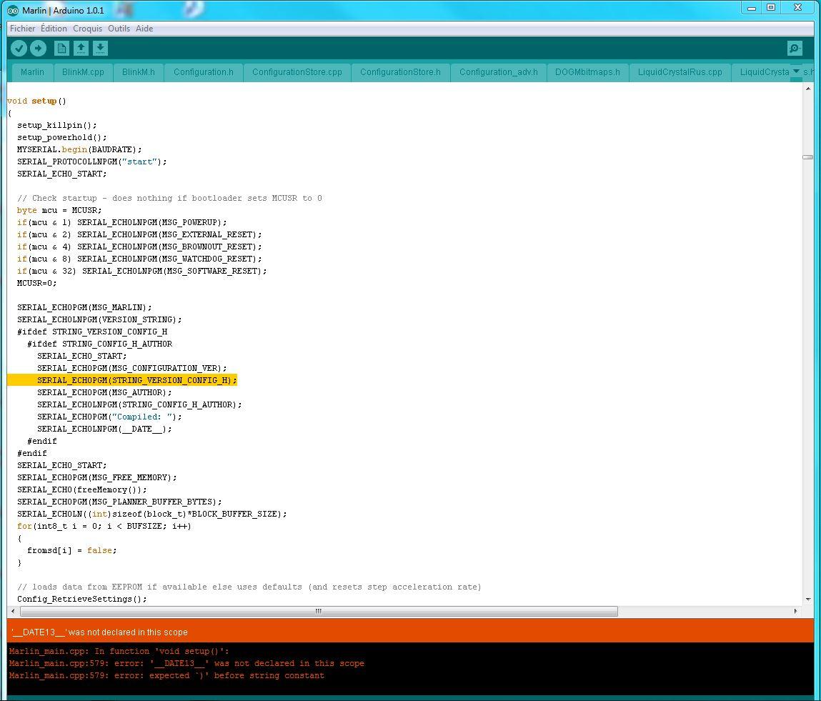Switch to the LiquidCrystalRus.cpp tab
This screenshot has width=821, height=701.
[x=680, y=71]
